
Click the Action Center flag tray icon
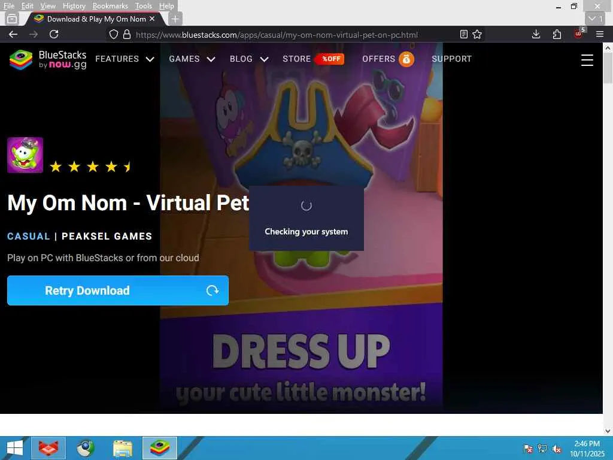tap(528, 449)
